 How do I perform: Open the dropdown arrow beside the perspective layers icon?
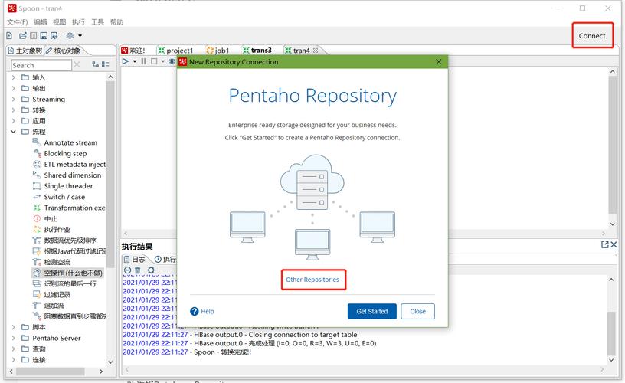[80, 35]
